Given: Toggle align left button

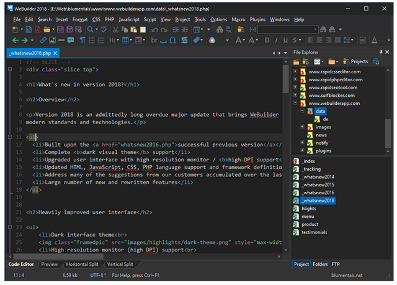Looking at the screenshot, I should [x=310, y=40].
